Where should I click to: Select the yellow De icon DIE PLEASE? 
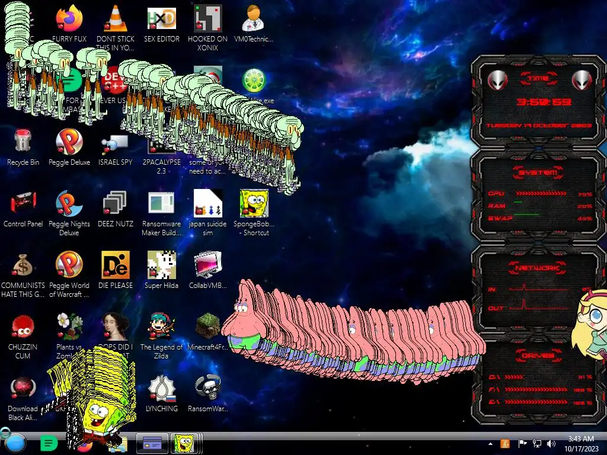(x=116, y=265)
